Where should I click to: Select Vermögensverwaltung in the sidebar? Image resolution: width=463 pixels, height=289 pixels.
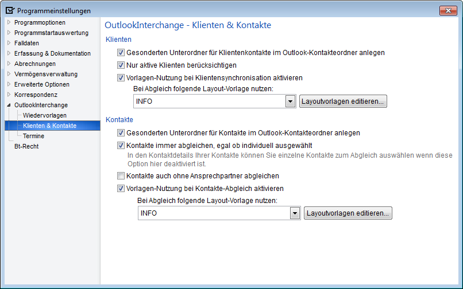click(46, 74)
